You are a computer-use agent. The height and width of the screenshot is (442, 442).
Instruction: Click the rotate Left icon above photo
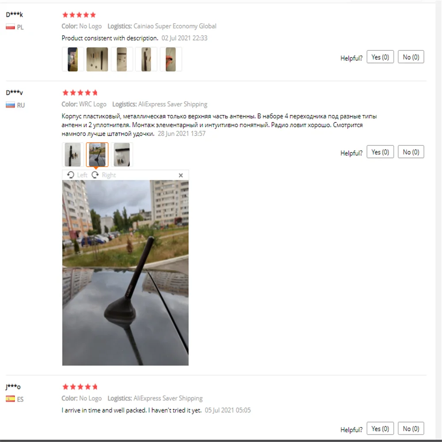point(71,175)
